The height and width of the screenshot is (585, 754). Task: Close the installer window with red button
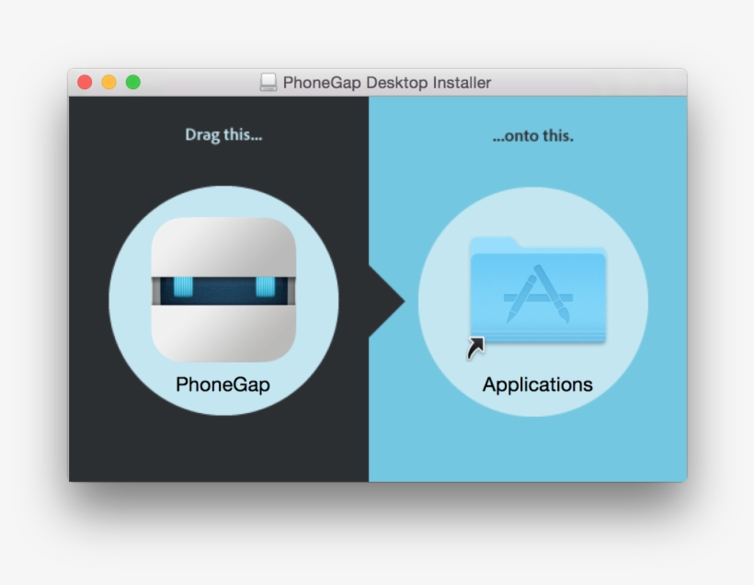pyautogui.click(x=85, y=82)
